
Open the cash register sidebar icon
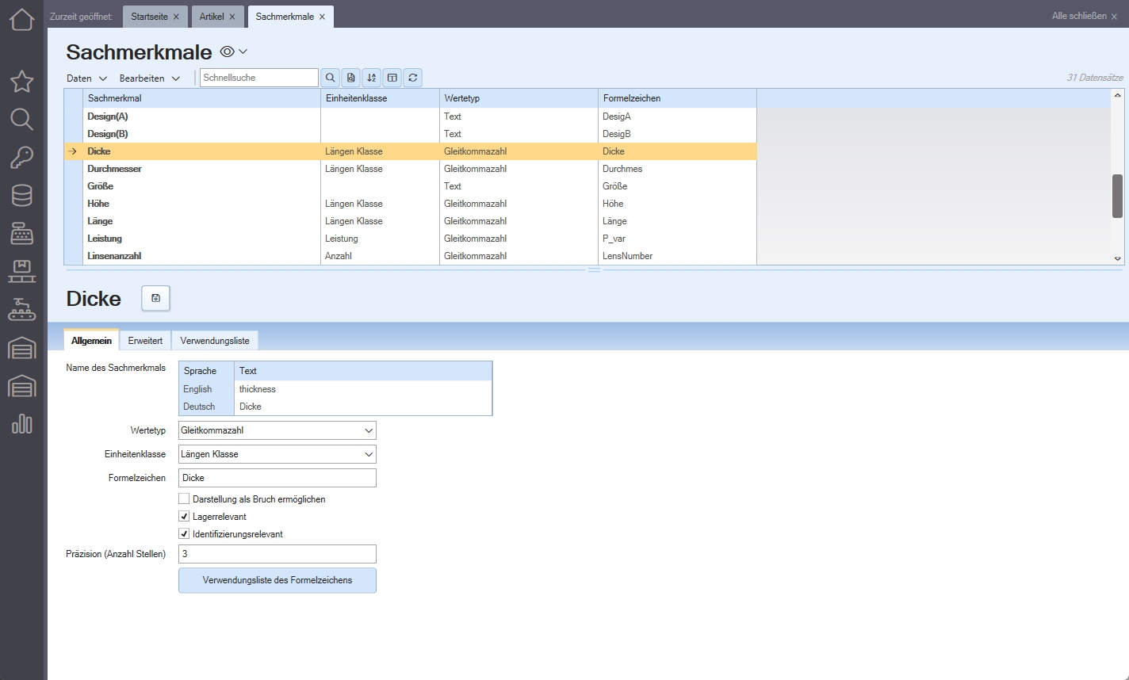pos(21,233)
